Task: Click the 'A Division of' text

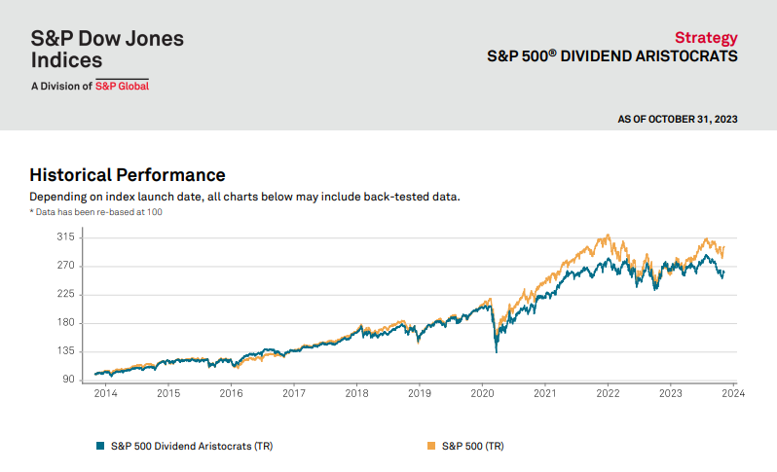Action: click(x=61, y=87)
